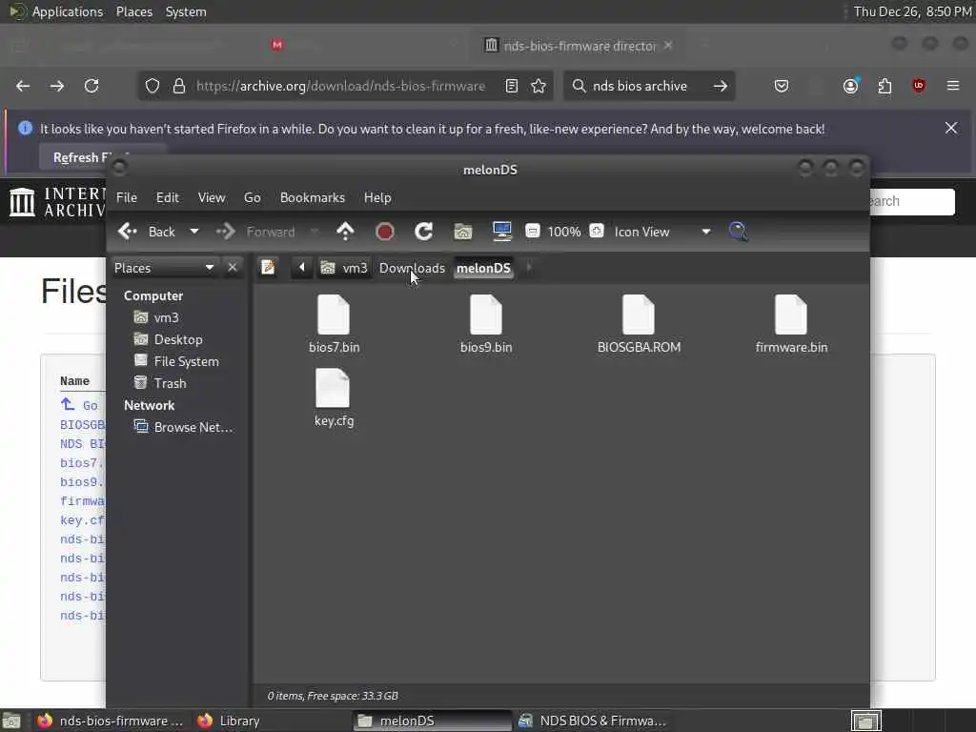Switch to NDS BIOS & Firmware taskbar window
The width and height of the screenshot is (976, 732).
[593, 721]
